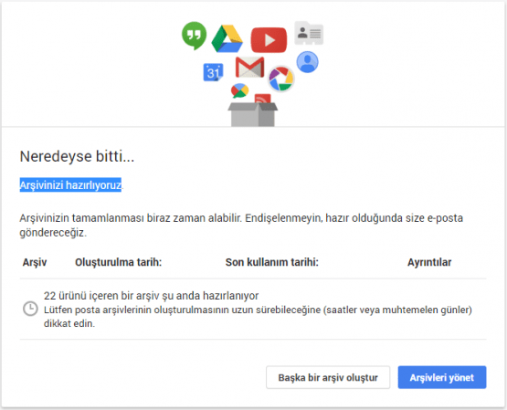
Task: Click the blue profile avatar icon
Action: (x=307, y=62)
